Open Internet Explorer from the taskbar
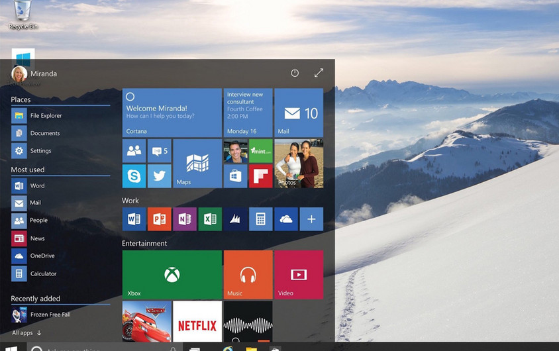Viewport: 559px width, 351px height. pyautogui.click(x=228, y=348)
